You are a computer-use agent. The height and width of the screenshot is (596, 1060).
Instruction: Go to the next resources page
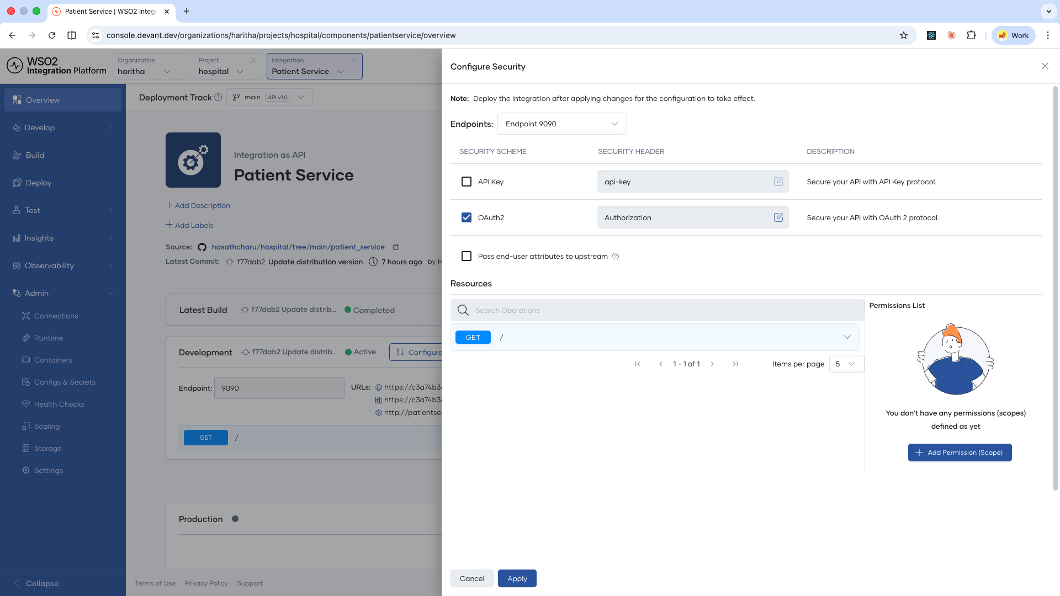point(712,364)
